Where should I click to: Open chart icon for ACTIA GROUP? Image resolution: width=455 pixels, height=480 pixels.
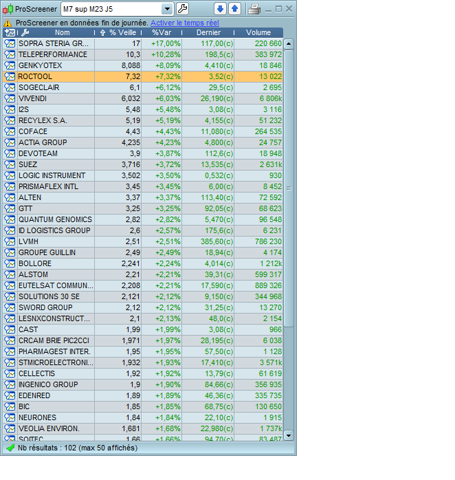click(10, 142)
